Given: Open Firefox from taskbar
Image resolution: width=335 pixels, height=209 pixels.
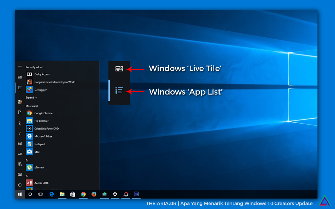Looking at the screenshot, I should click(x=94, y=194).
